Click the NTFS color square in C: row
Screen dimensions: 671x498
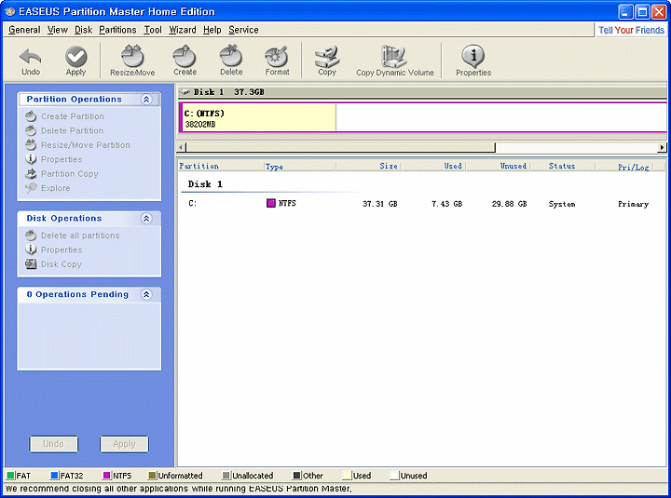click(271, 203)
